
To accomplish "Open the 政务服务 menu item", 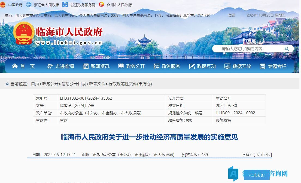I will [x=171, y=66].
